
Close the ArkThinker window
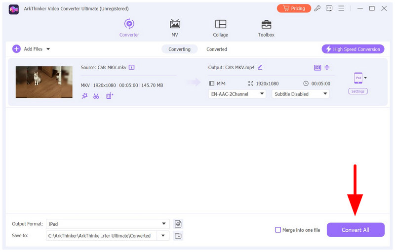click(384, 8)
